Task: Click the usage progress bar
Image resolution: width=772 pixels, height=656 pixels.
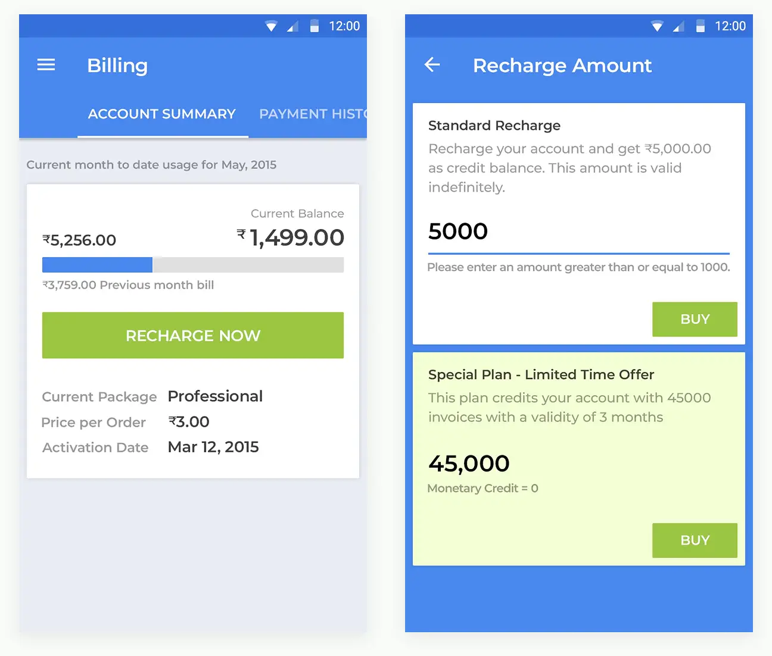Action: [x=192, y=265]
